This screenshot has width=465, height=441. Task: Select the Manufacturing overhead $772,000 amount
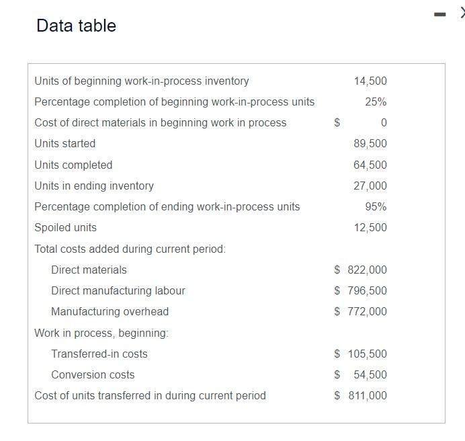pyautogui.click(x=360, y=311)
